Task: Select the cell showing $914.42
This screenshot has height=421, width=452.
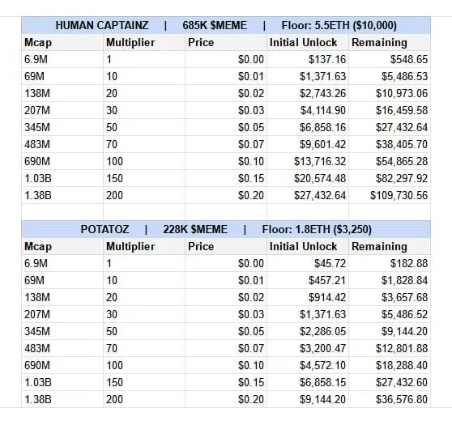Action: 308,297
